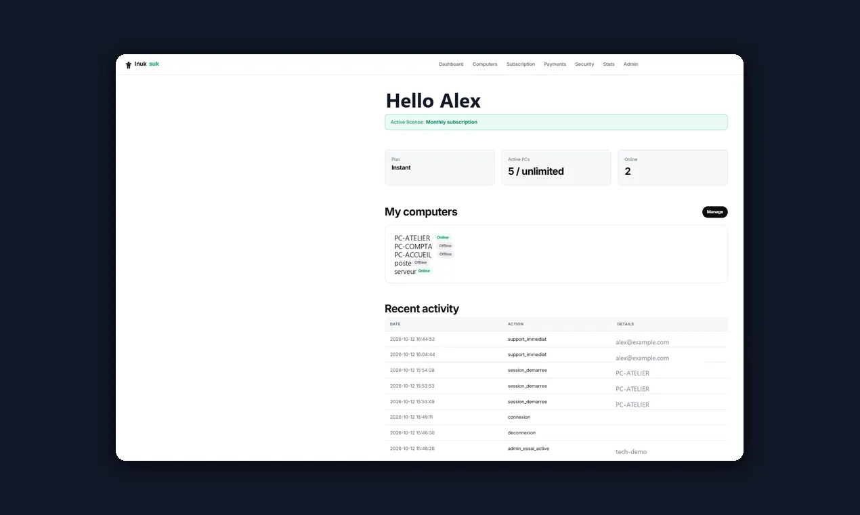Select the "serveur" computer entry
This screenshot has height=515, width=860.
tap(406, 272)
